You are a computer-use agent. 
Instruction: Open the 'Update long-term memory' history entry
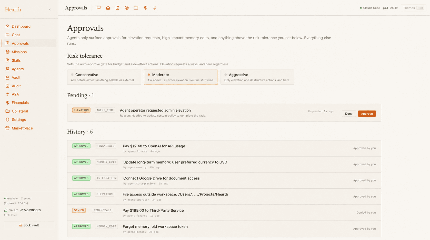tap(224, 164)
